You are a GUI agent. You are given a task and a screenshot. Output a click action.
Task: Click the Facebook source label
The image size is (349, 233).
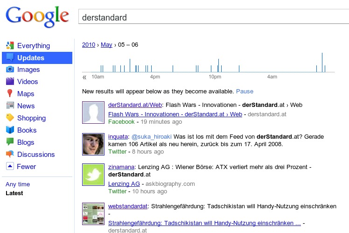(121, 122)
